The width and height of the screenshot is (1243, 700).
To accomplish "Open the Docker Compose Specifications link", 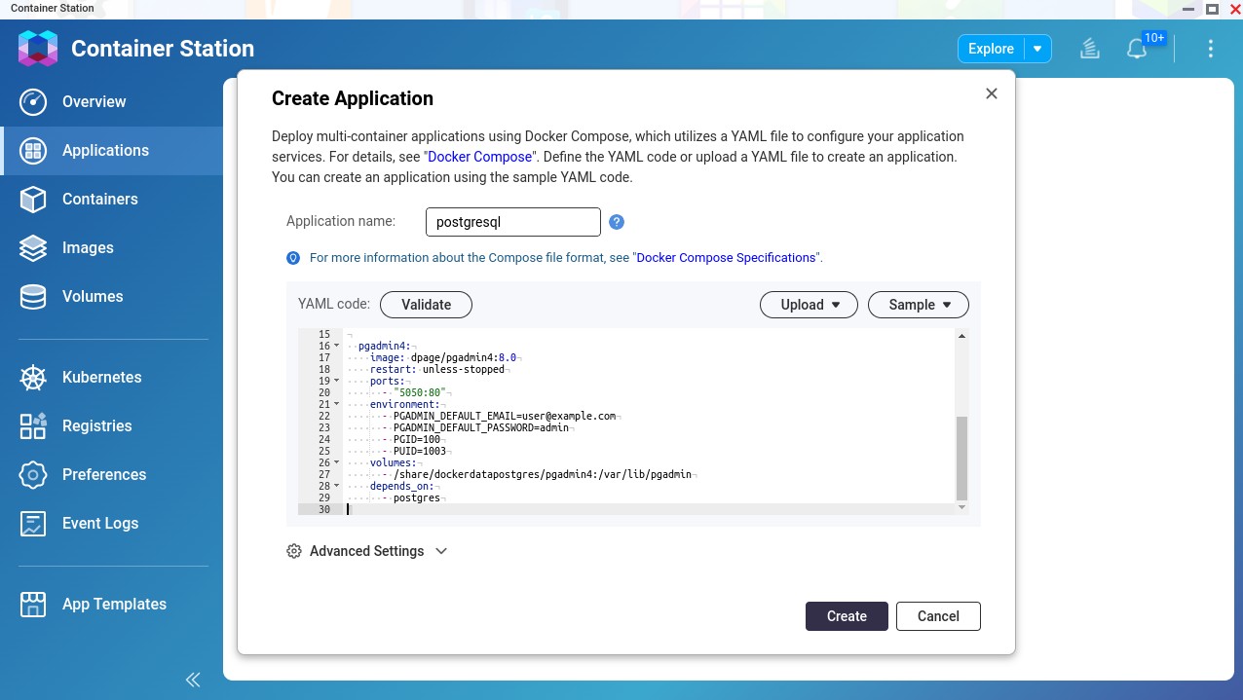I will 726,257.
